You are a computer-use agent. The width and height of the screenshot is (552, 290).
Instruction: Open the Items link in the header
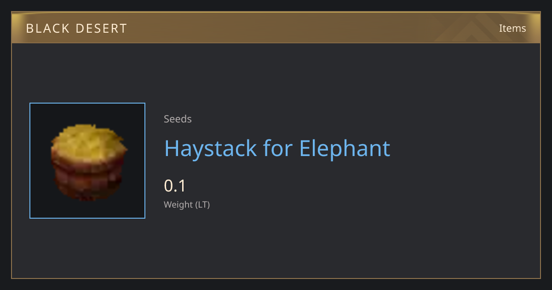point(512,28)
